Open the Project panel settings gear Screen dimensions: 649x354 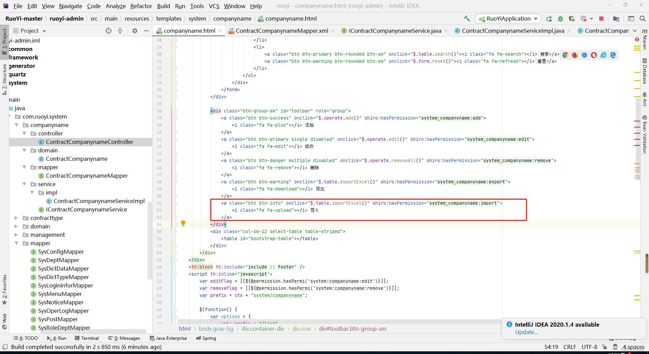point(135,31)
